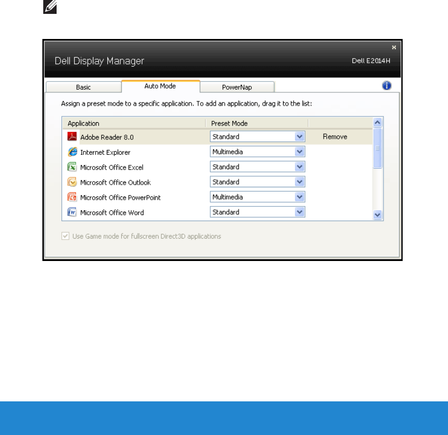The width and height of the screenshot is (448, 435).
Task: Switch to the Basic tab
Action: point(83,87)
